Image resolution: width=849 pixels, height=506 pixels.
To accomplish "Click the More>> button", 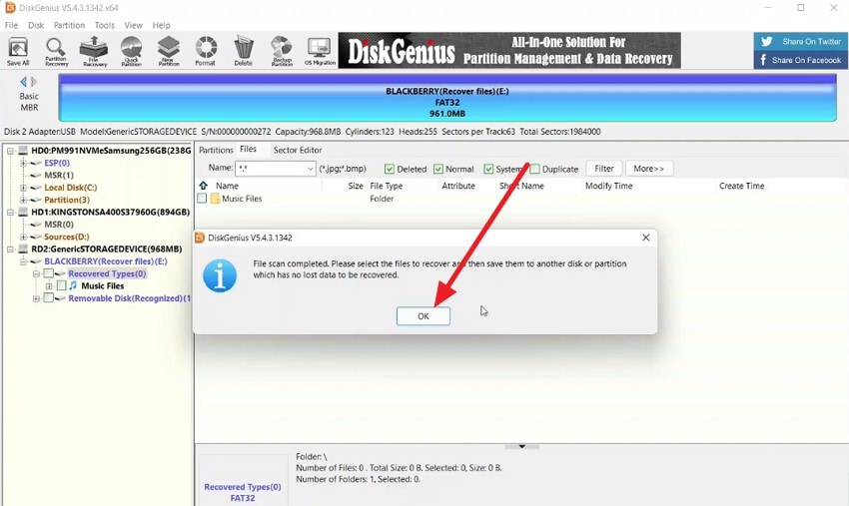I will (x=648, y=169).
